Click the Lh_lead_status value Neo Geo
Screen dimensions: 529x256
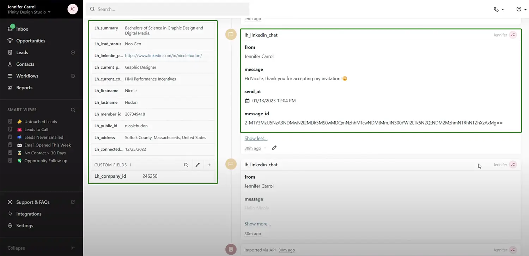[x=133, y=44]
